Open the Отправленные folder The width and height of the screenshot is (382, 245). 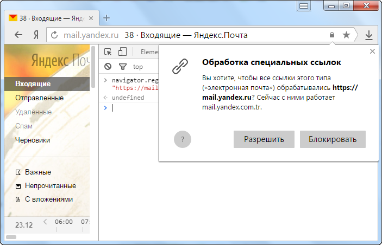(x=39, y=98)
